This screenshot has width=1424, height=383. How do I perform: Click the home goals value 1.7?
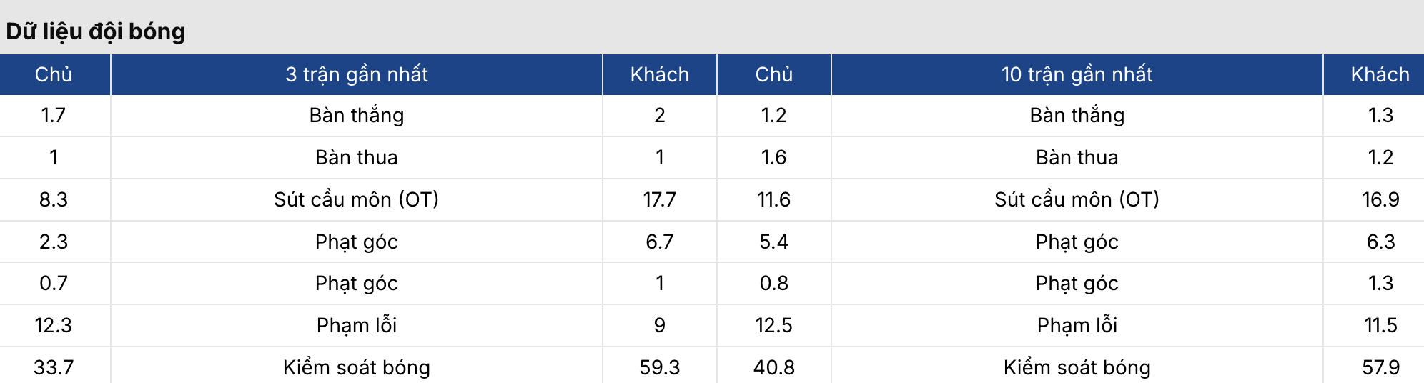click(x=54, y=115)
